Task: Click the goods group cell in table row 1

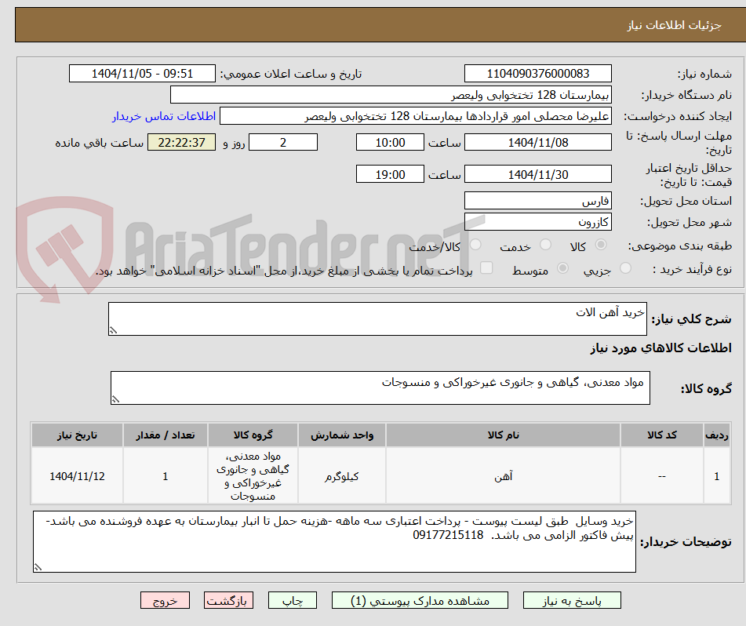Action: point(253,476)
